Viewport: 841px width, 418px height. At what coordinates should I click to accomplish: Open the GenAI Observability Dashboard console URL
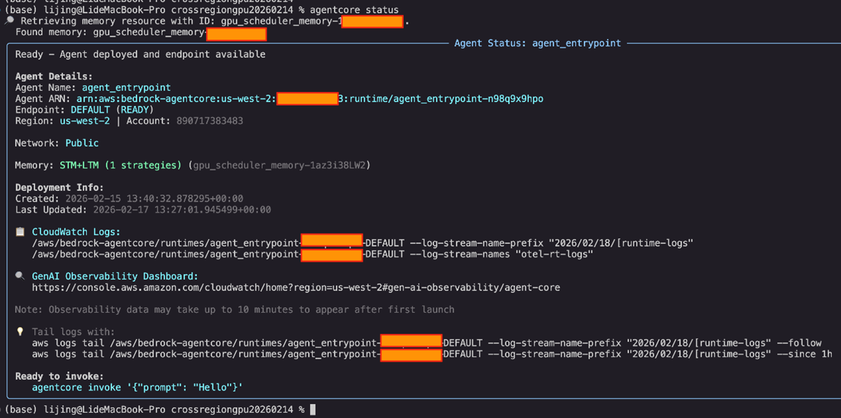296,288
